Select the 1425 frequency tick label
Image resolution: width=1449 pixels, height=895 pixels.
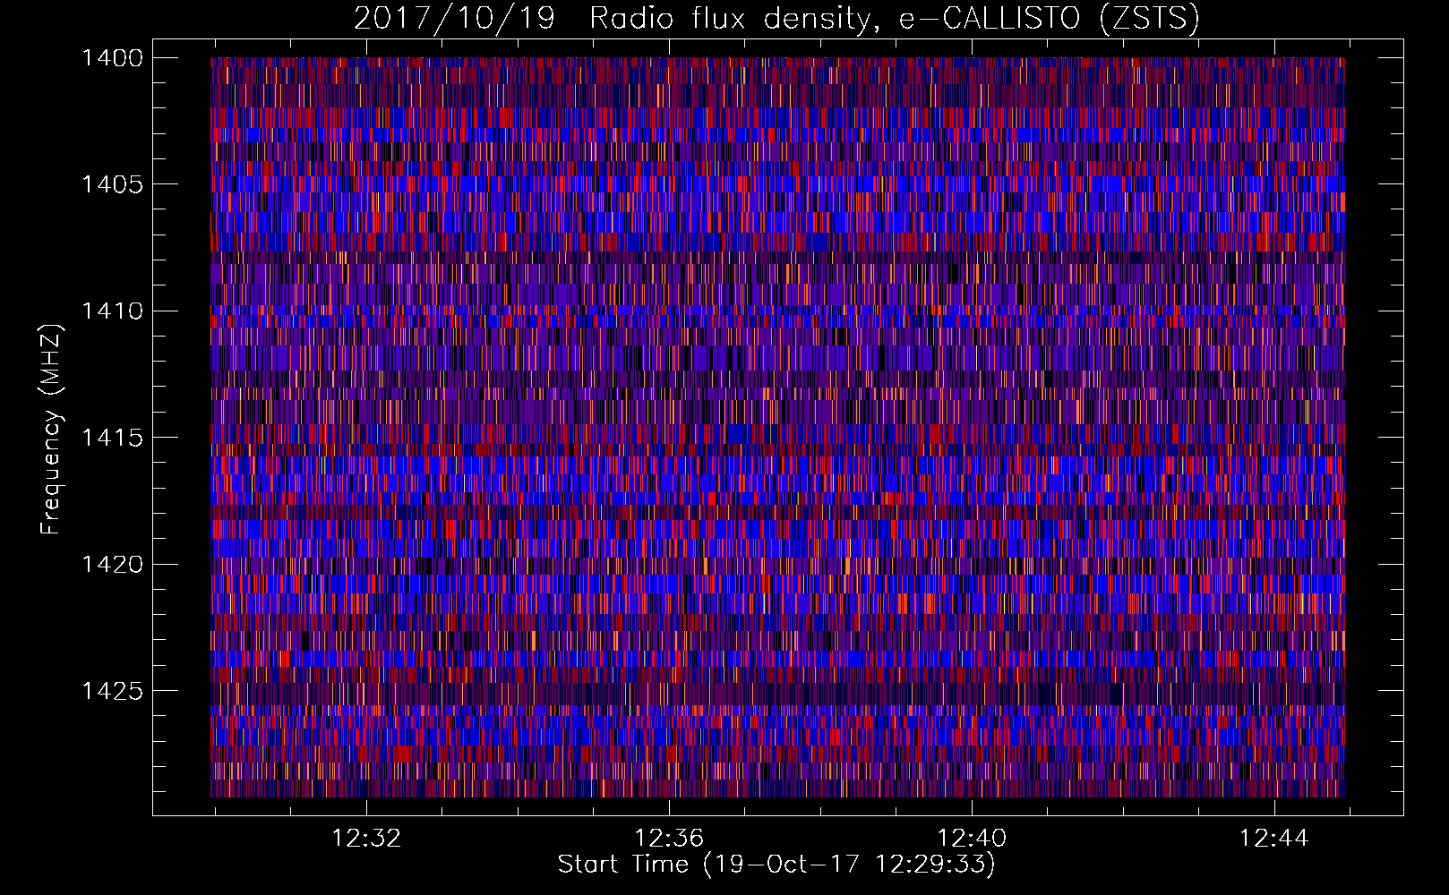click(x=112, y=691)
